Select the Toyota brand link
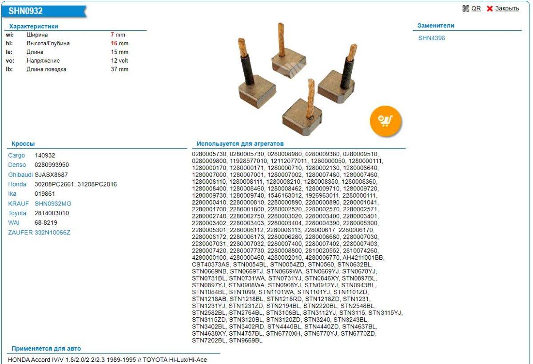Screen dimensions: 533x364 point(17,213)
